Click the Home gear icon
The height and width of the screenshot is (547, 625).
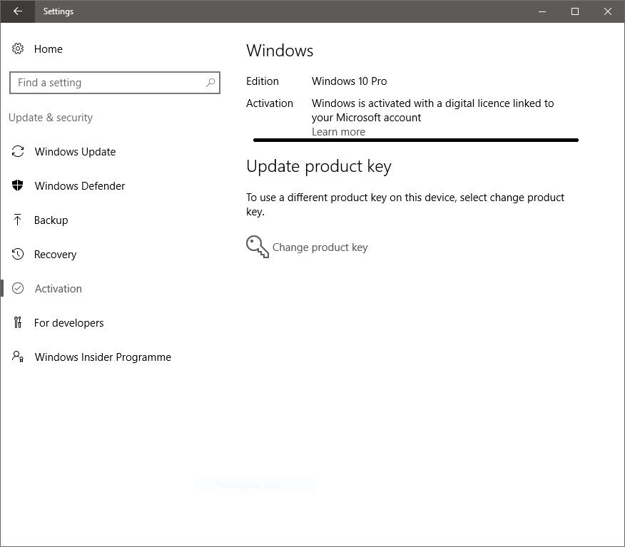[18, 48]
